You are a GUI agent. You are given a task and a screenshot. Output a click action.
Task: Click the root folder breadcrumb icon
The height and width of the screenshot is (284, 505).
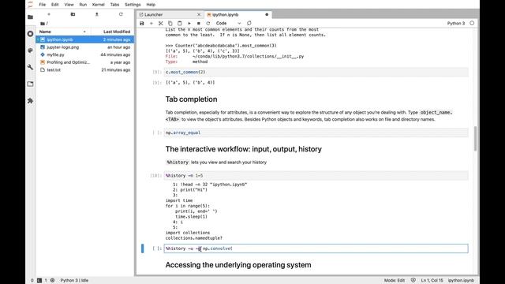[43, 24]
